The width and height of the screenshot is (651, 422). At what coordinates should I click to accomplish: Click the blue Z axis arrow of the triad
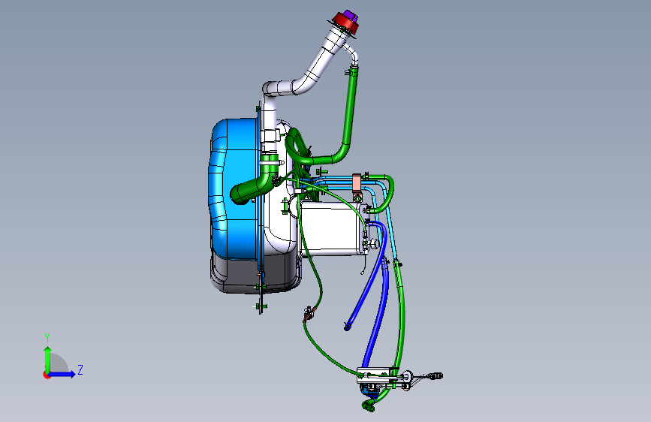[62, 374]
